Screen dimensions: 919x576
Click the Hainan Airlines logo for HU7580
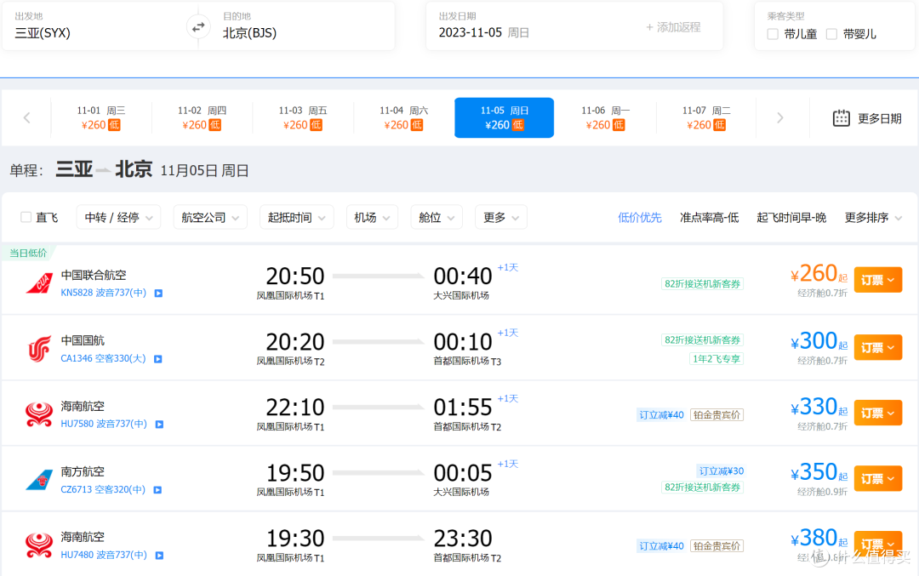(x=39, y=414)
